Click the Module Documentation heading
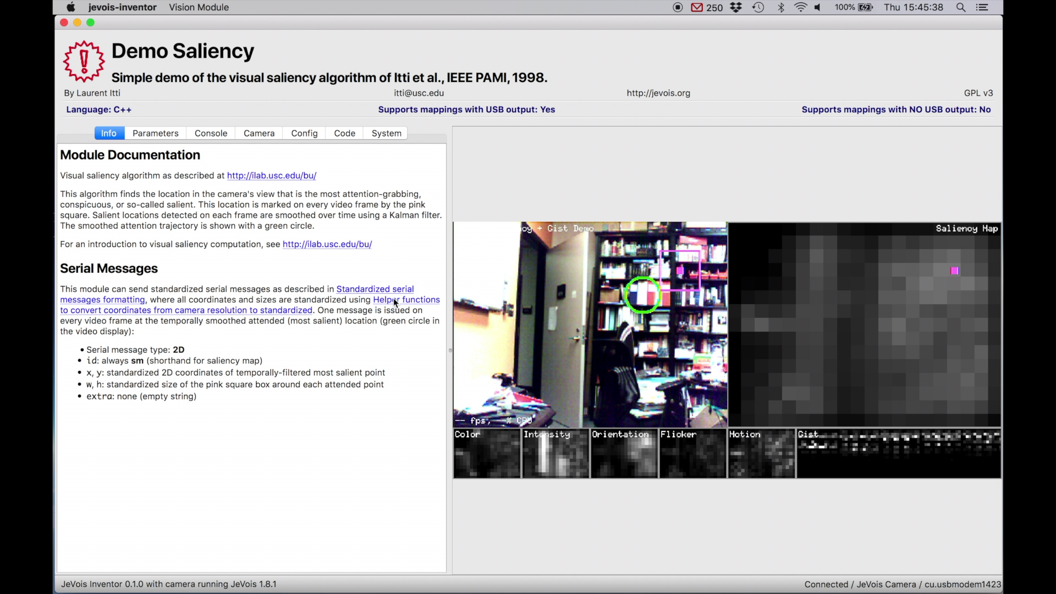This screenshot has width=1056, height=594. tap(130, 155)
